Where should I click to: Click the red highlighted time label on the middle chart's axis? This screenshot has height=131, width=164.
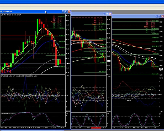click(x=96, y=128)
